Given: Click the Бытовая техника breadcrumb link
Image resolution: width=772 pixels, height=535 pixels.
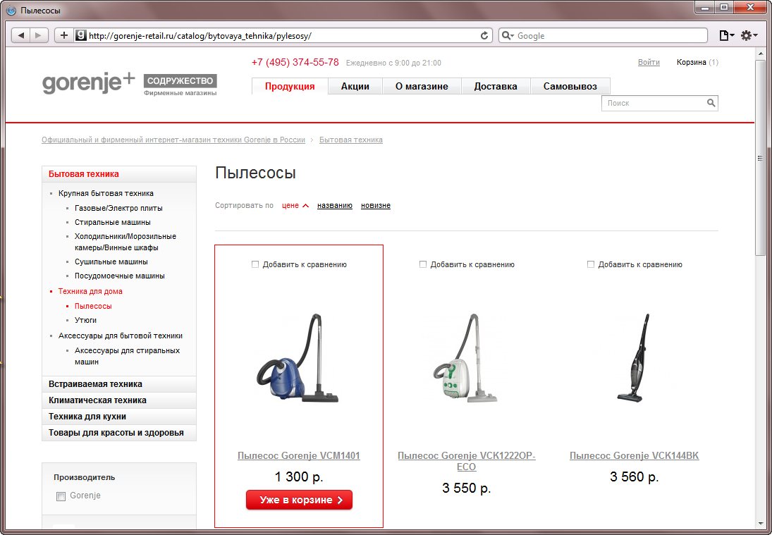Looking at the screenshot, I should coord(350,140).
